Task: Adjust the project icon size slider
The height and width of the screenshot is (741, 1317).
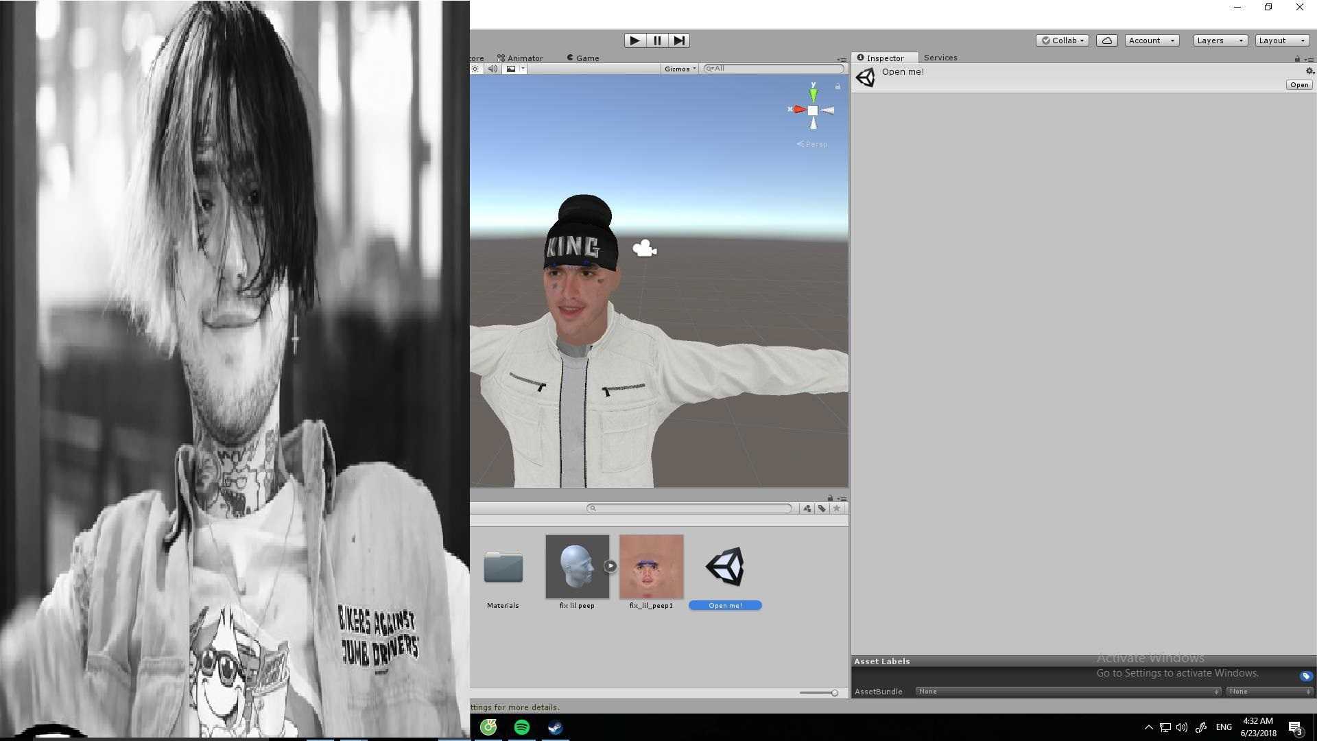Action: (834, 693)
